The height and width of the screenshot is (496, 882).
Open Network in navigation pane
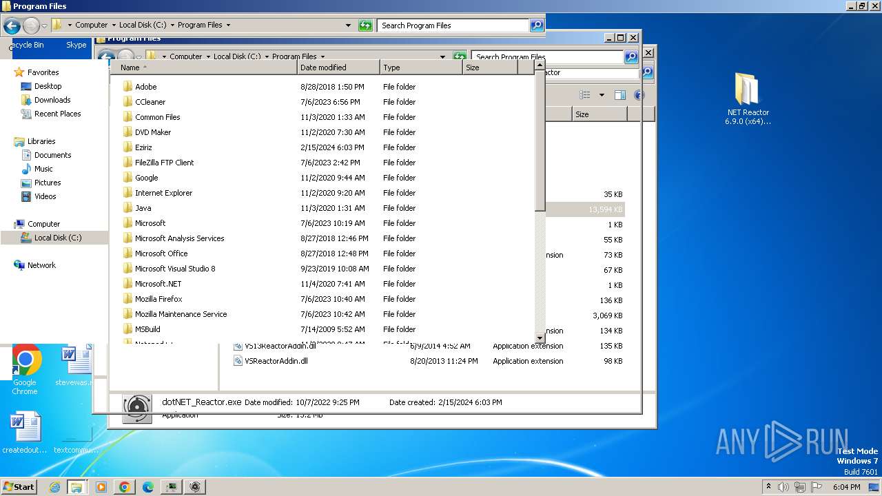click(x=41, y=265)
